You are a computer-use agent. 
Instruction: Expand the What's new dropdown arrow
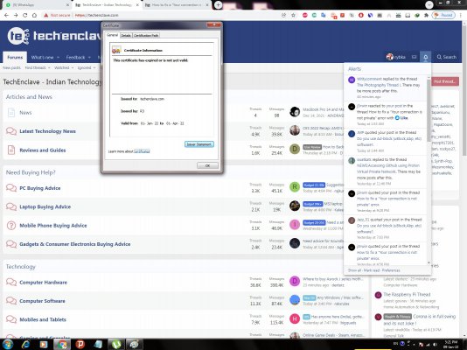tap(58, 57)
